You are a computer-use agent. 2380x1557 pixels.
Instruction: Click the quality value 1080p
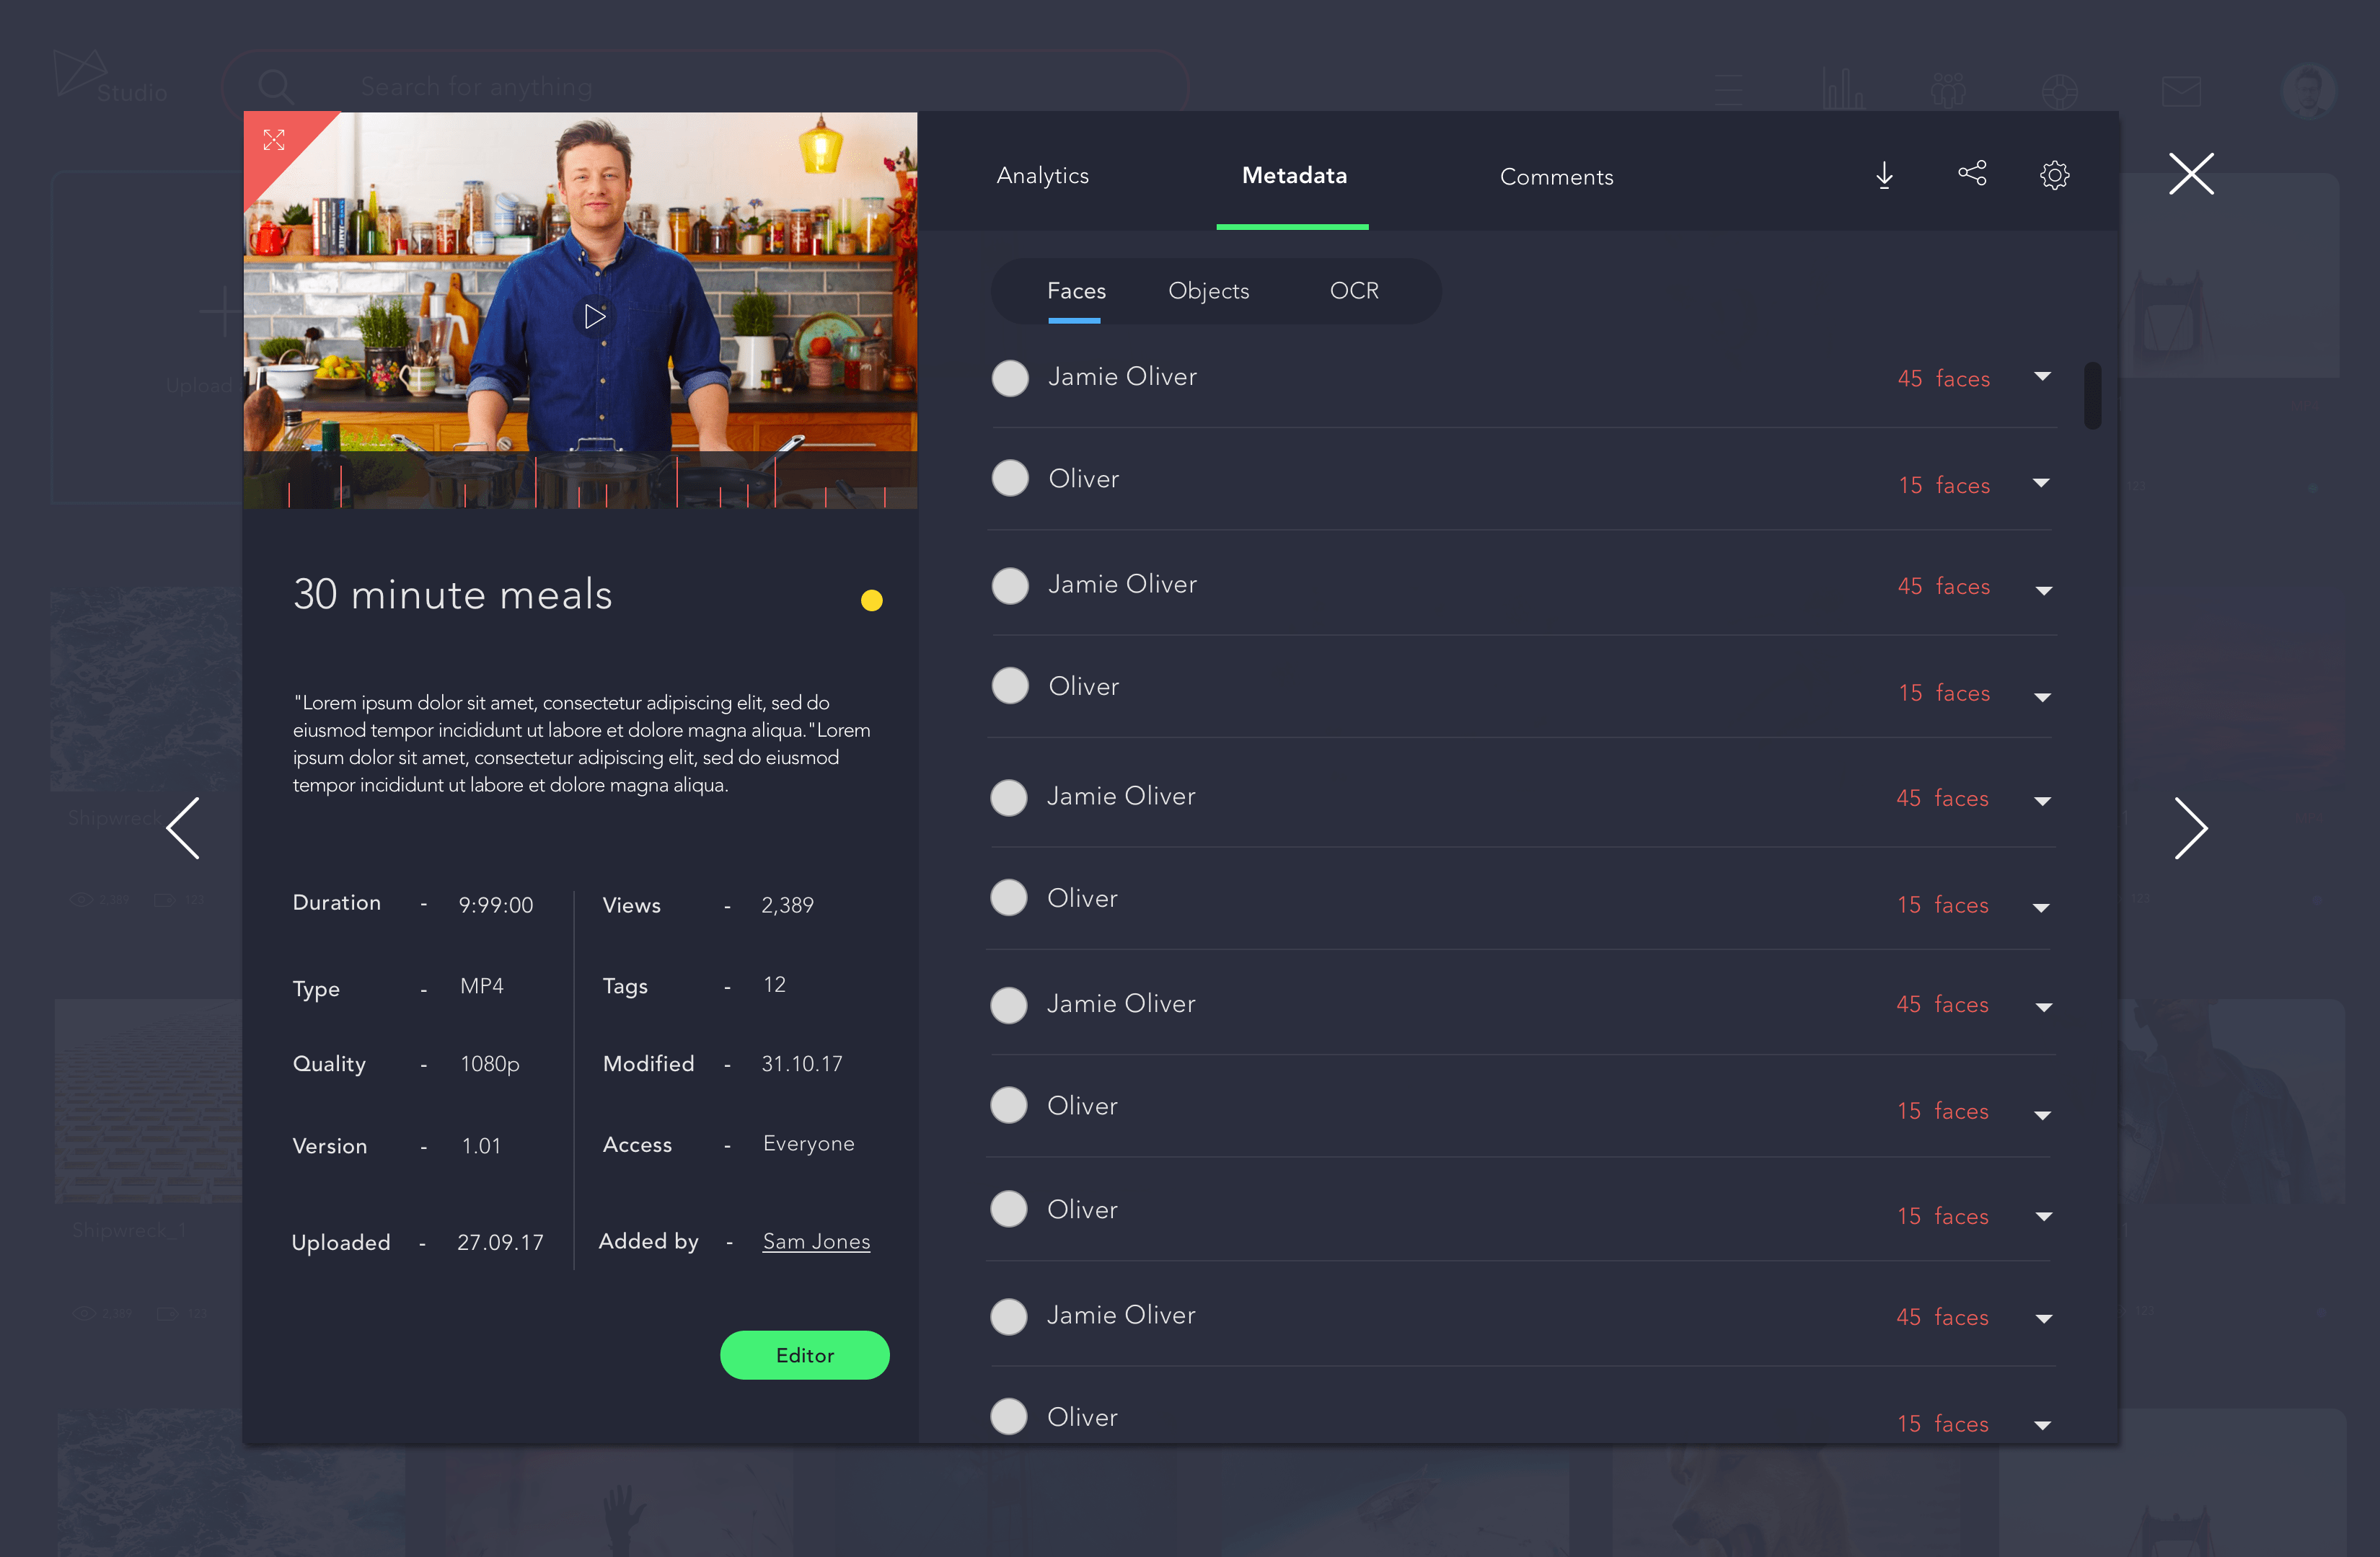(x=490, y=1065)
